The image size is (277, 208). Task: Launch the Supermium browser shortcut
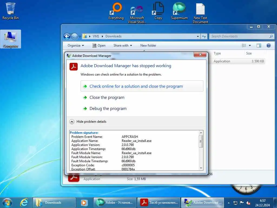pos(179,11)
